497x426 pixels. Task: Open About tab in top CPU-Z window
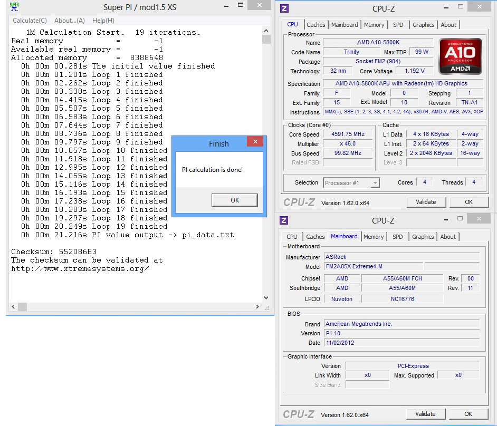[448, 25]
